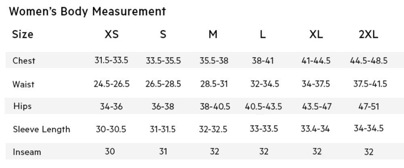Click inseam value 30 for size XS
This screenshot has height=168, width=404.
(x=110, y=152)
